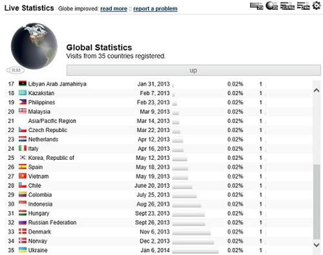Select the 'Malaysia' country name
The height and width of the screenshot is (255, 323).
coord(39,112)
